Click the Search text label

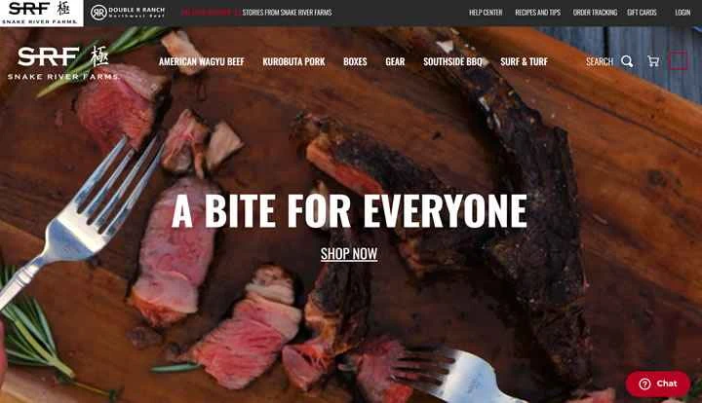[x=600, y=61]
